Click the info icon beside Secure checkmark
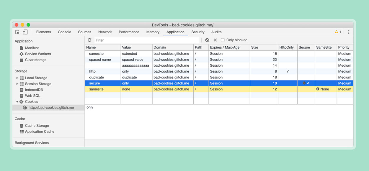Viewport: 369px width, 171px height. pyautogui.click(x=304, y=83)
